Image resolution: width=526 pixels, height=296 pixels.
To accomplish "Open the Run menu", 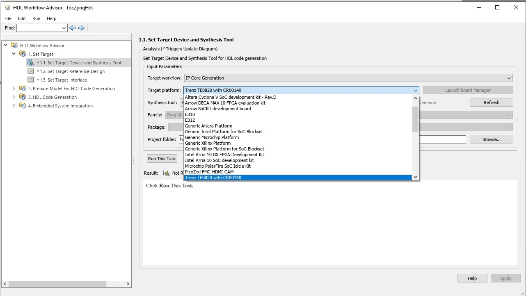I will tap(36, 18).
